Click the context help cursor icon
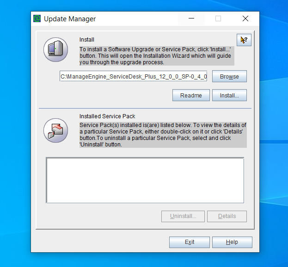 point(244,40)
